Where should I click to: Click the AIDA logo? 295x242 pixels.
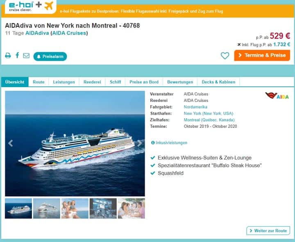coord(277,96)
